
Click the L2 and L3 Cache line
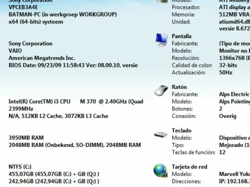click(58, 116)
